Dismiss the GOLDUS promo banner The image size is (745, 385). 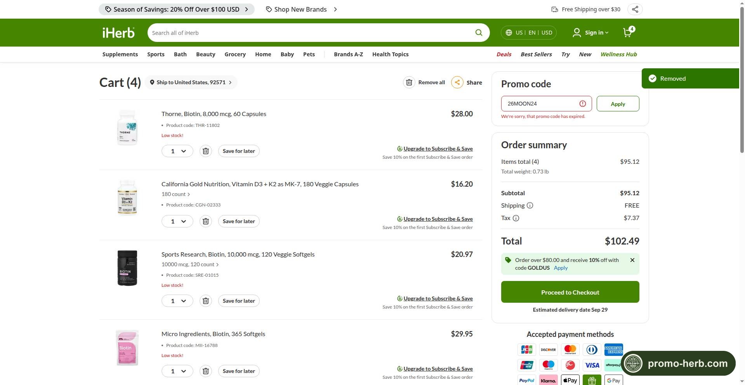point(632,260)
